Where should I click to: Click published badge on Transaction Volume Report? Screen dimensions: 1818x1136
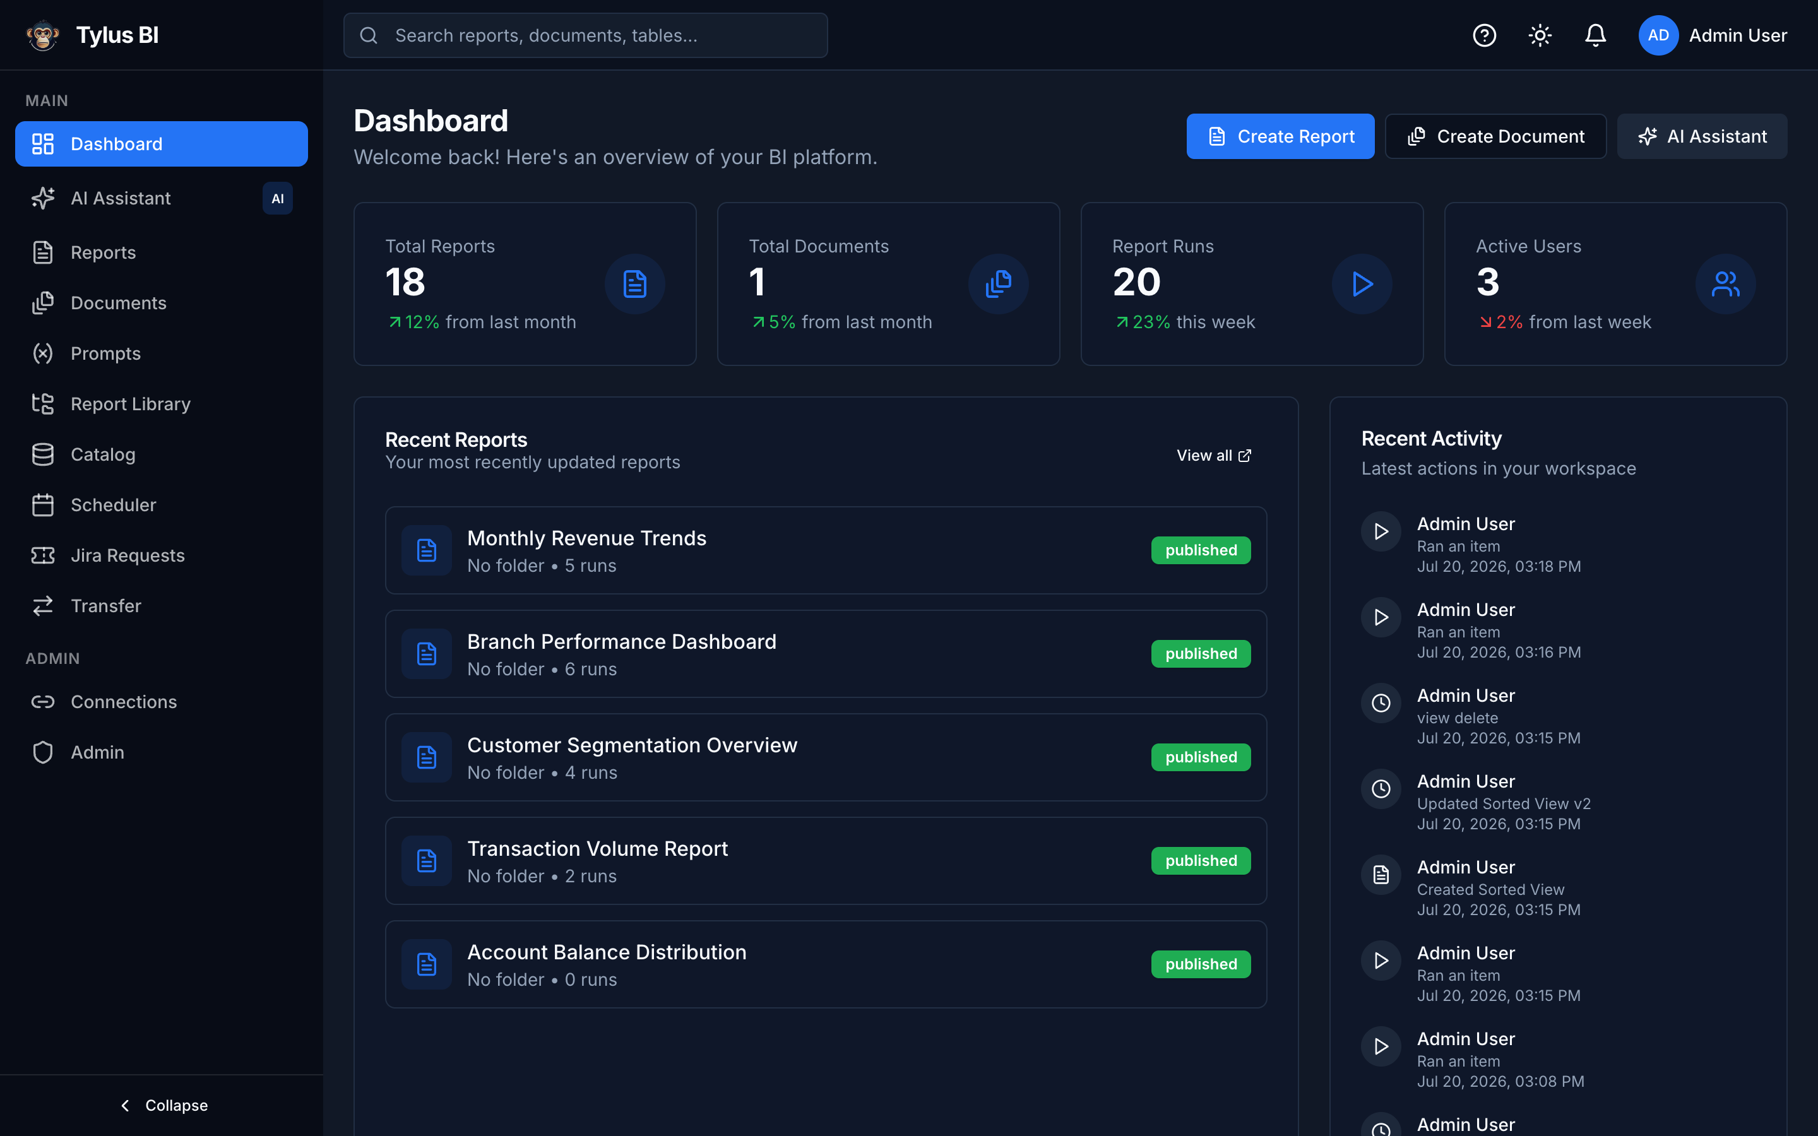coord(1201,861)
